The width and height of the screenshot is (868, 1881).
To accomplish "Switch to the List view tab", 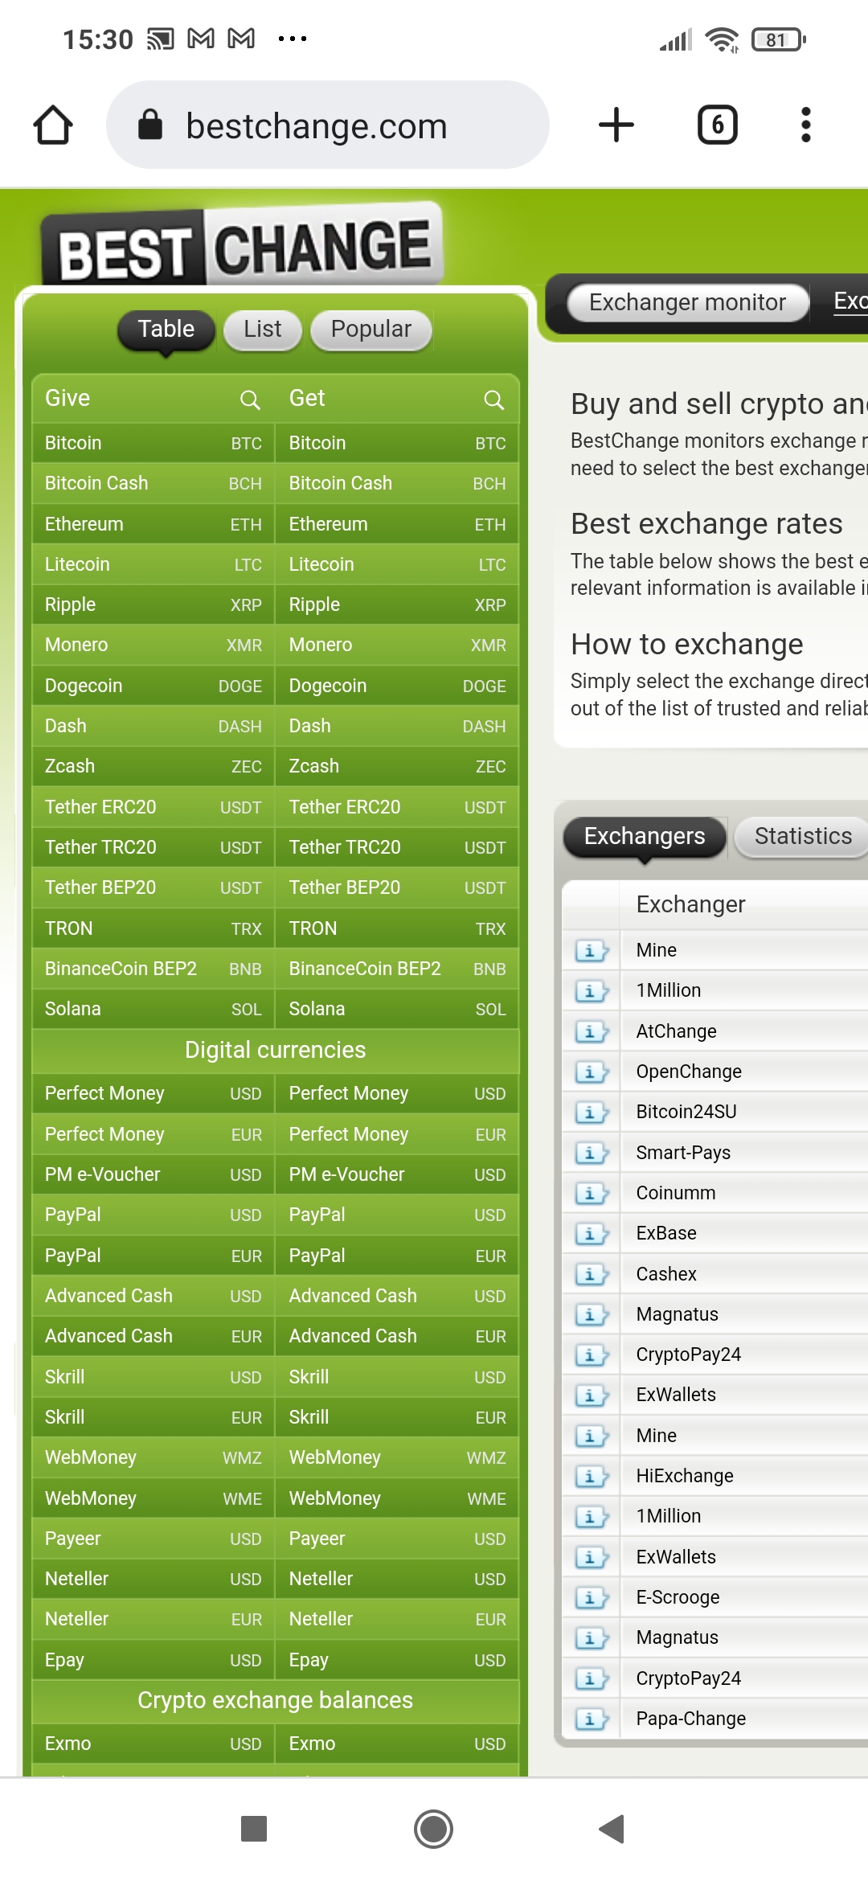I will [x=262, y=330].
